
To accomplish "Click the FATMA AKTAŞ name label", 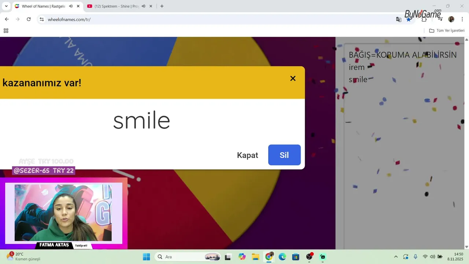I will click(x=54, y=245).
